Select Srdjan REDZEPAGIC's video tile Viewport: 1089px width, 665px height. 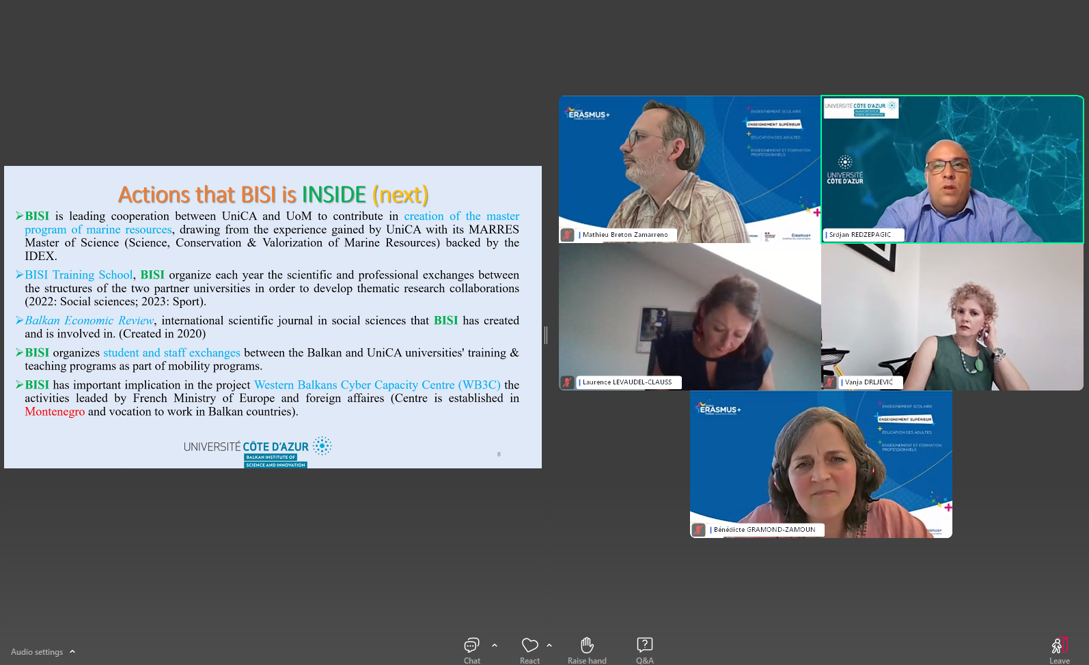pos(952,169)
